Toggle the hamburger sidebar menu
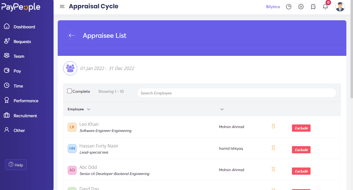 tap(62, 6)
